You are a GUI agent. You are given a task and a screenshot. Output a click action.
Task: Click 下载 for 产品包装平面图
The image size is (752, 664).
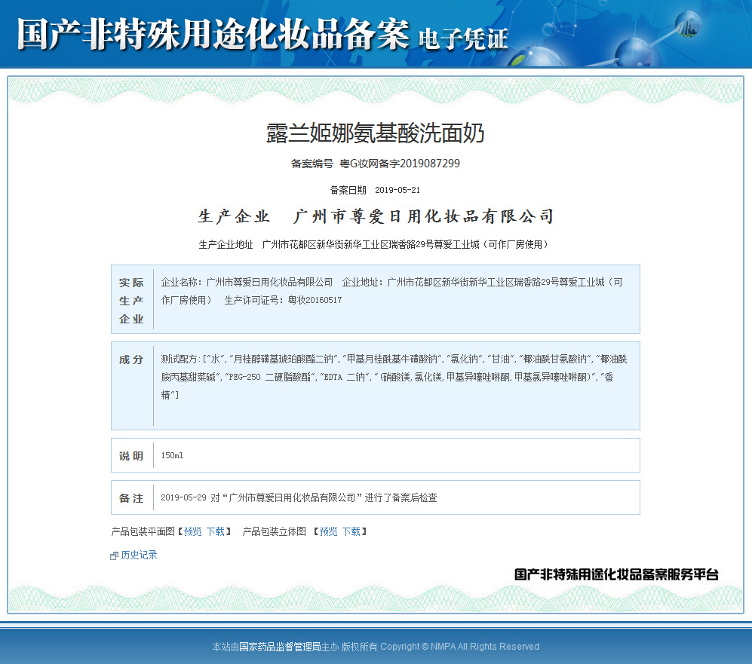[x=215, y=531]
